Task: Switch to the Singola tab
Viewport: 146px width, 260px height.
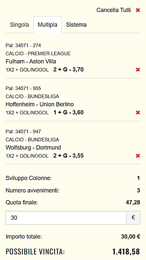Action: pyautogui.click(x=20, y=25)
